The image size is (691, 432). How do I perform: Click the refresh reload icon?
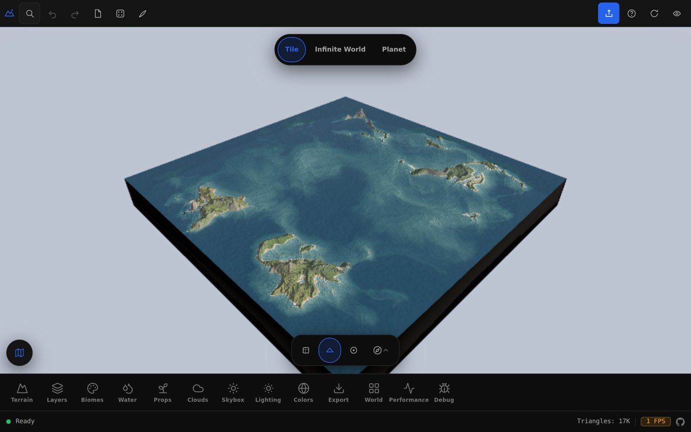point(654,14)
